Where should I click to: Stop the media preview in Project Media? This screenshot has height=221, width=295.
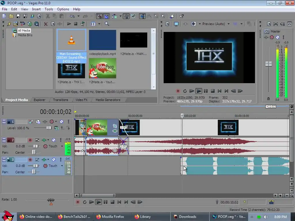coord(76,24)
